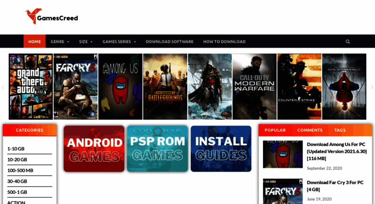Screen dimensions: 375x204
Task: Open the Grand Theft Auto V cover
Action: coord(30,86)
